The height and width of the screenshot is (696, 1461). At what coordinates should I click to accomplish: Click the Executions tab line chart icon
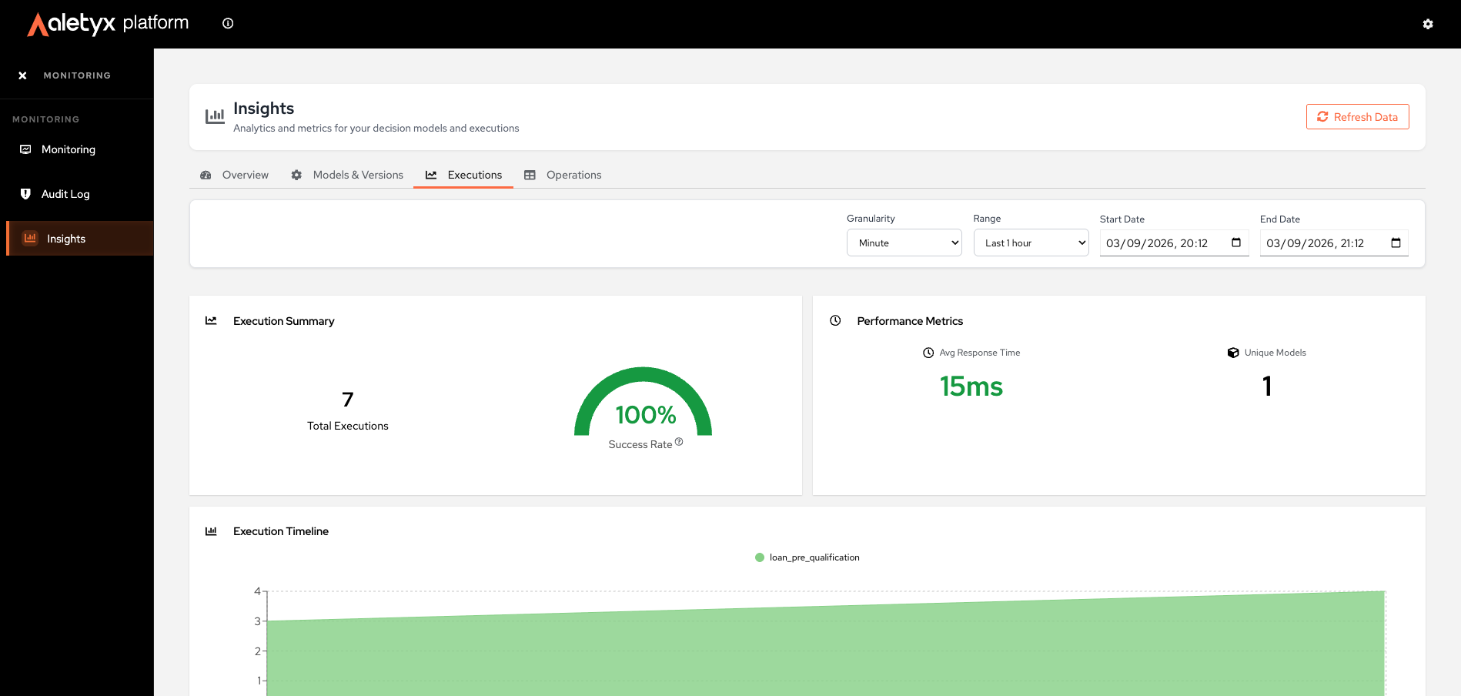coord(431,175)
